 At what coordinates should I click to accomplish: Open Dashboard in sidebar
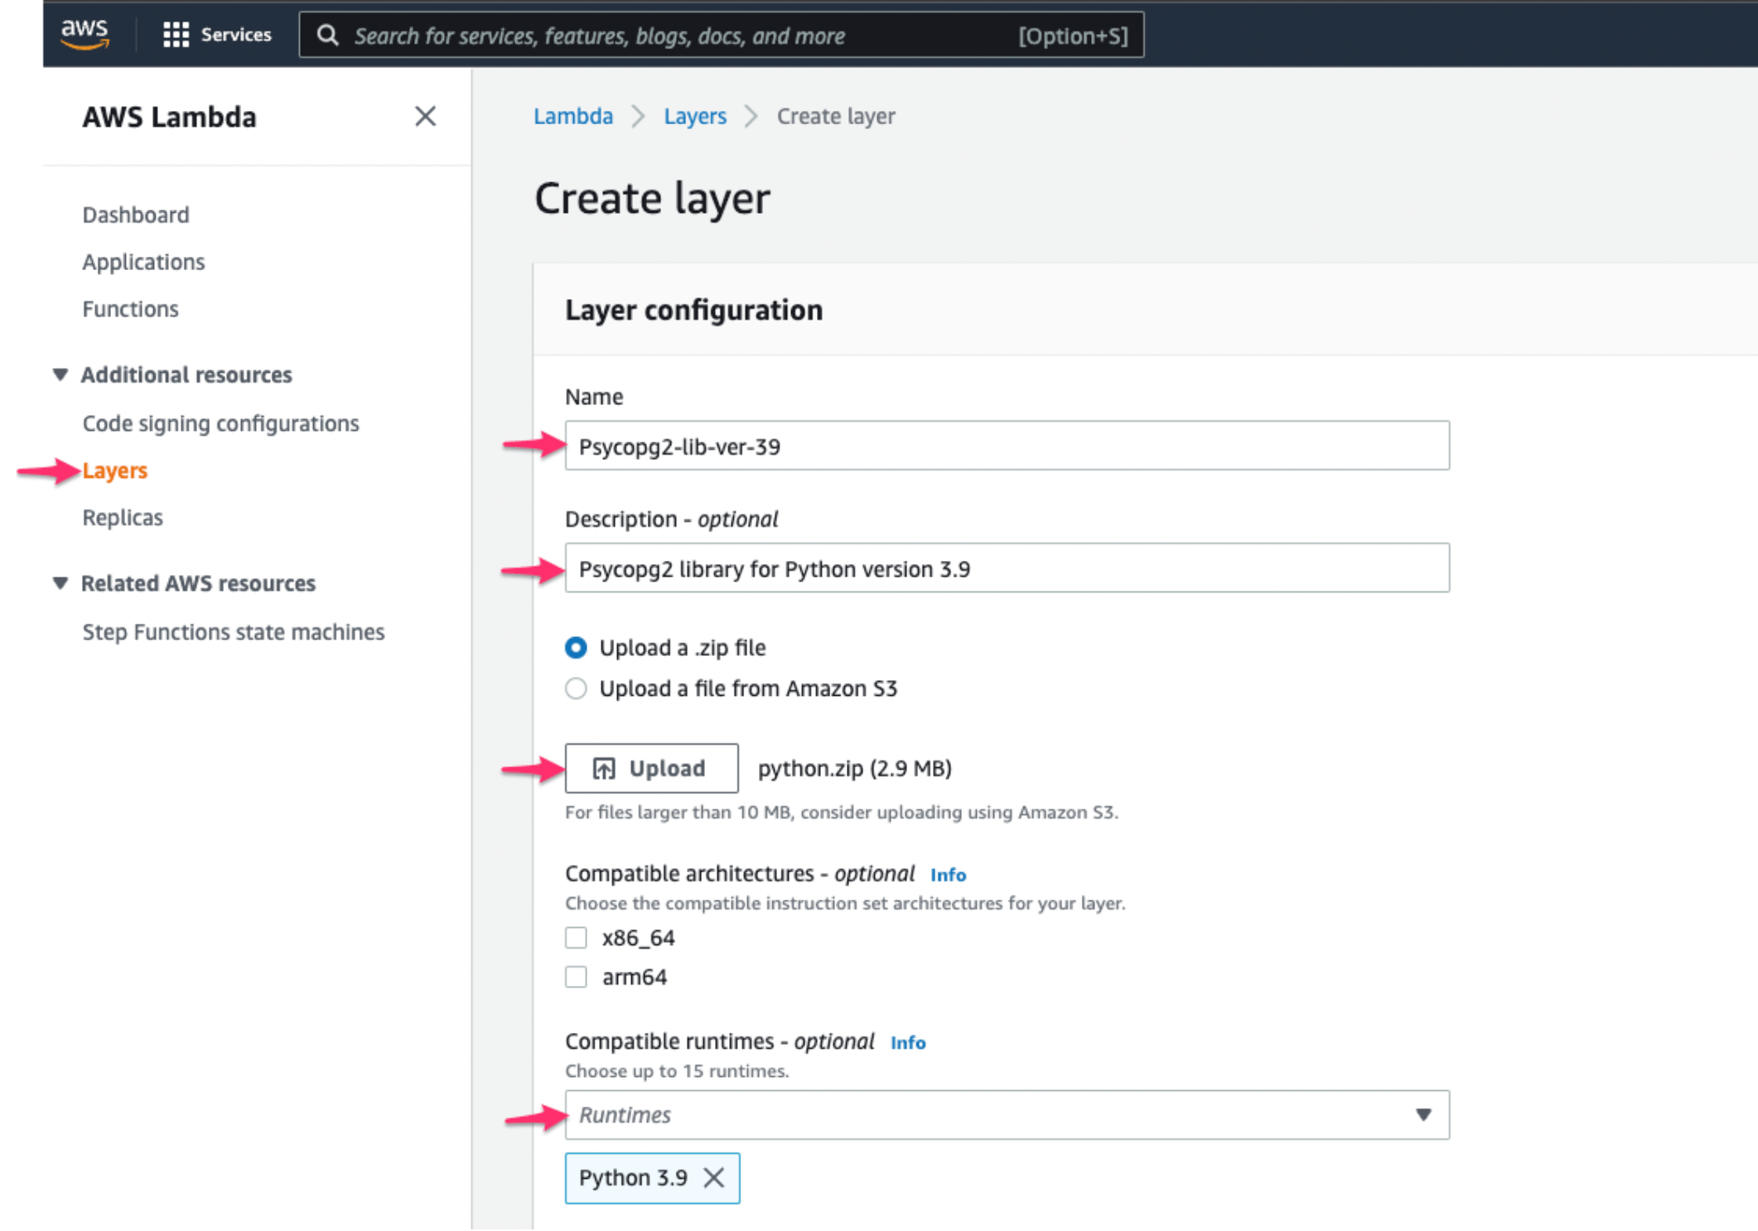(x=136, y=215)
